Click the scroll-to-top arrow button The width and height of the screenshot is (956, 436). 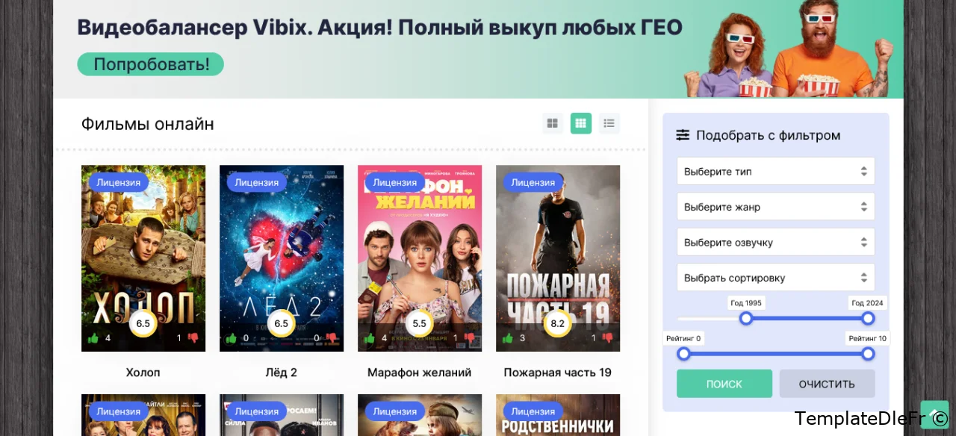(x=935, y=414)
